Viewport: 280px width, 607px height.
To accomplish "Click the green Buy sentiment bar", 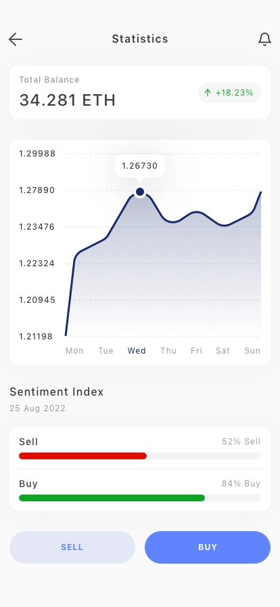I will click(x=112, y=498).
